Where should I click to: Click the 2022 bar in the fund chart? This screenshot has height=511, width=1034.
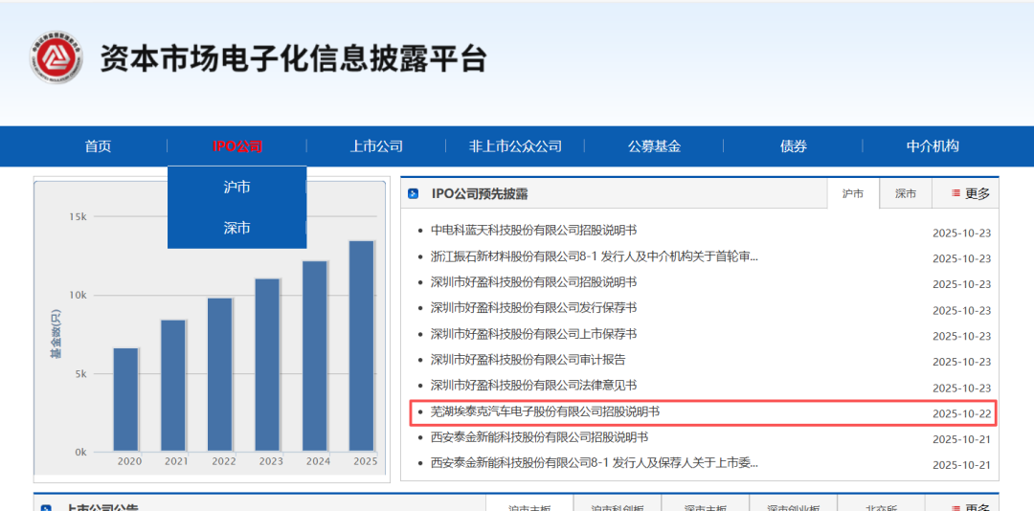pos(220,374)
